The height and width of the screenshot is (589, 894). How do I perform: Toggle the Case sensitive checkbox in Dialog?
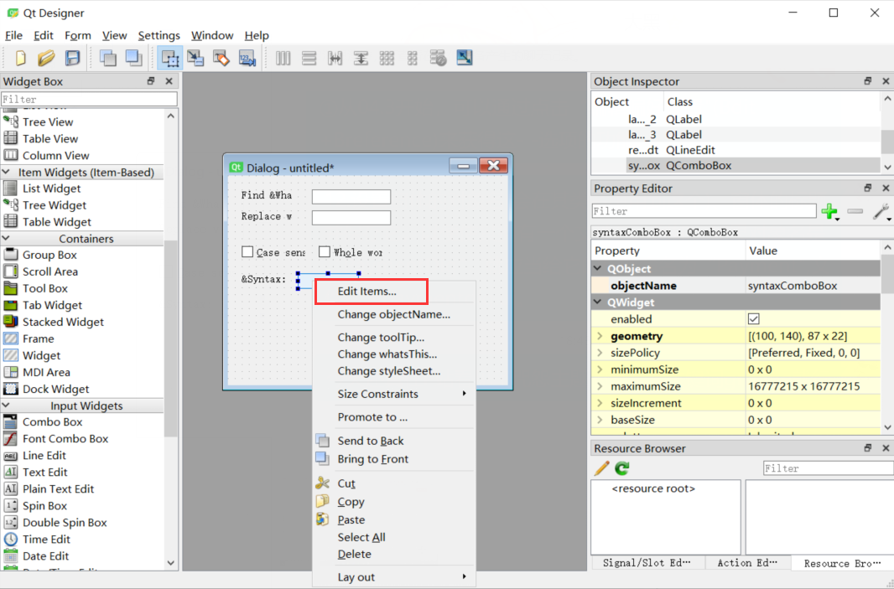pos(247,252)
